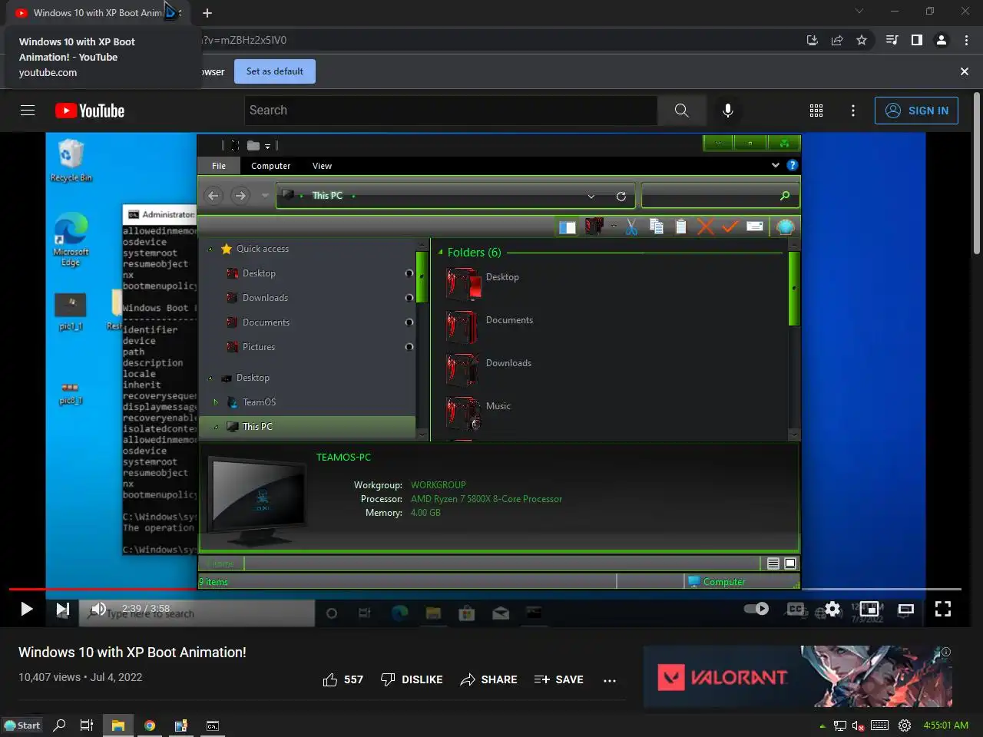Open the address bar dropdown in video's Explorer
Image resolution: width=983 pixels, height=737 pixels.
pyautogui.click(x=591, y=197)
